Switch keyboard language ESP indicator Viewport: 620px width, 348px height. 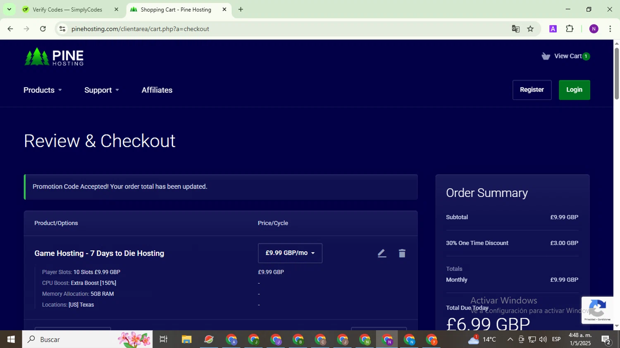pyautogui.click(x=556, y=339)
